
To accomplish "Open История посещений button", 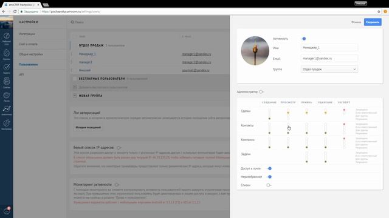I will (88, 127).
